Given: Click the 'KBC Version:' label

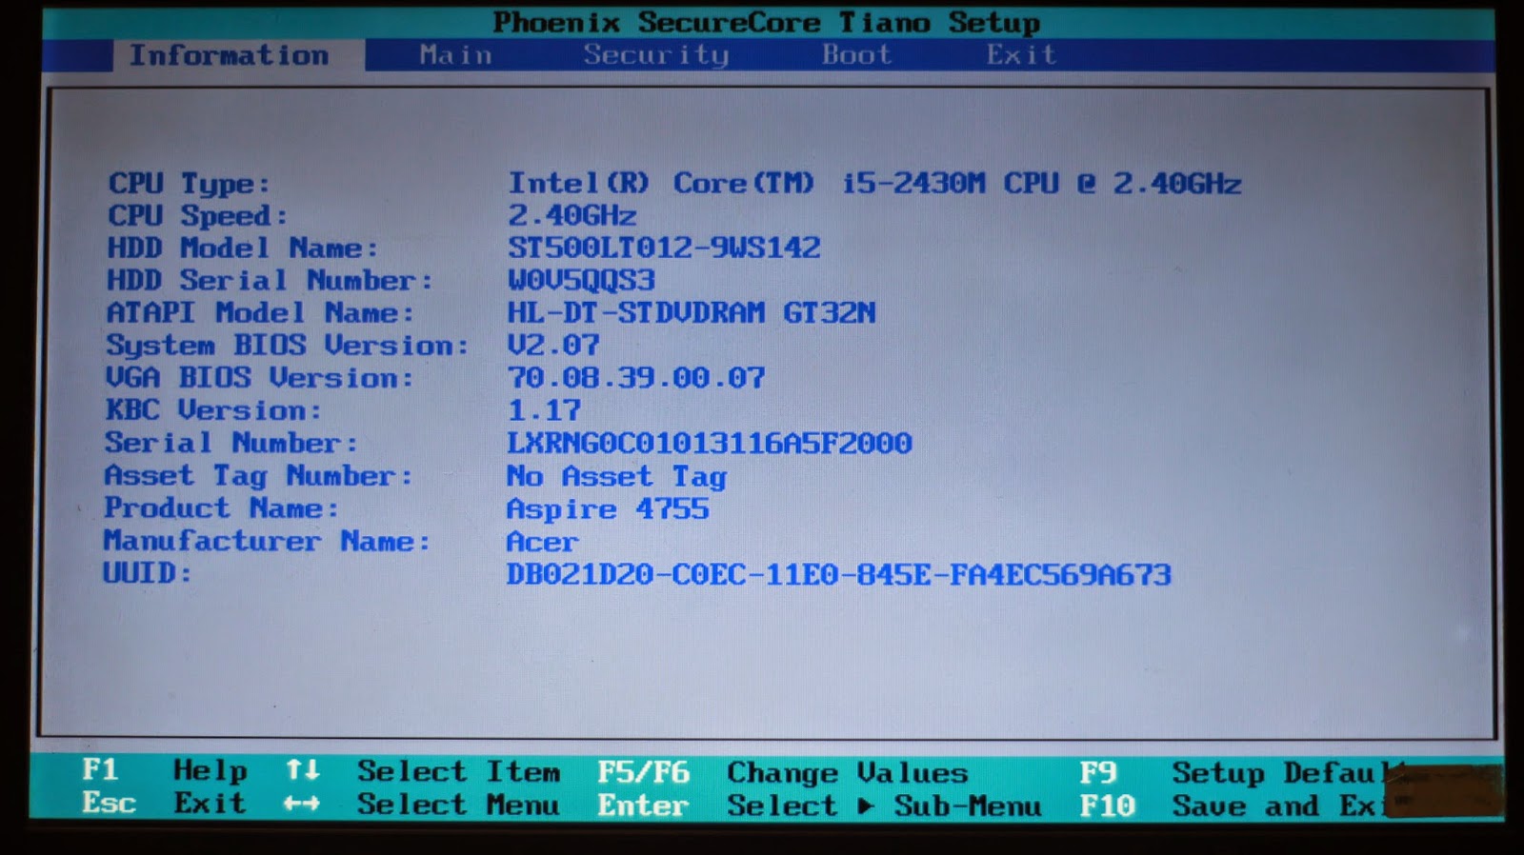Looking at the screenshot, I should pos(213,410).
